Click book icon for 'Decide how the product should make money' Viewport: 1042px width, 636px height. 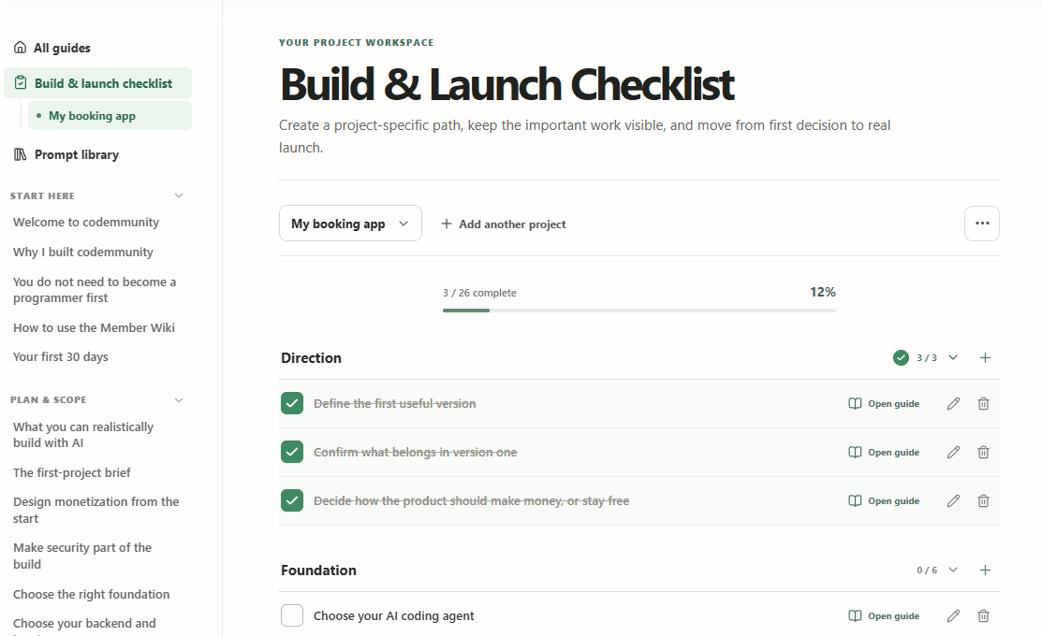(856, 500)
